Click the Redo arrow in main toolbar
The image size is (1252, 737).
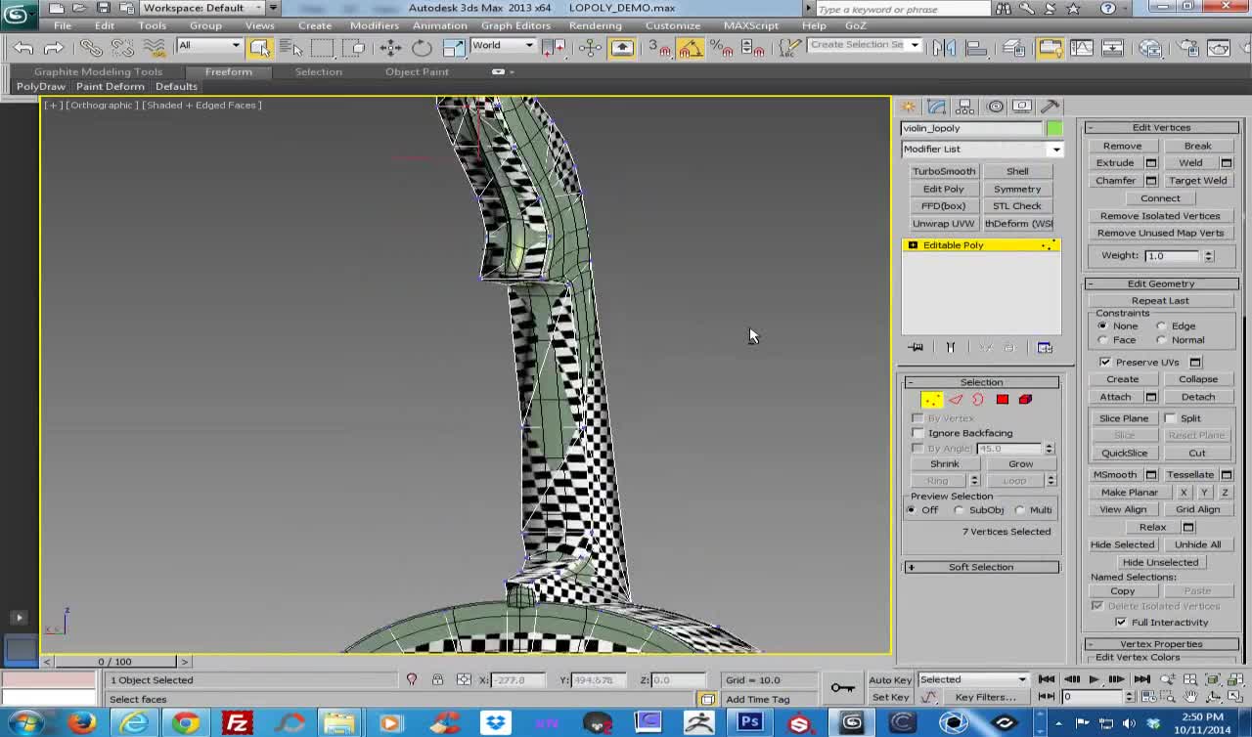[x=53, y=47]
